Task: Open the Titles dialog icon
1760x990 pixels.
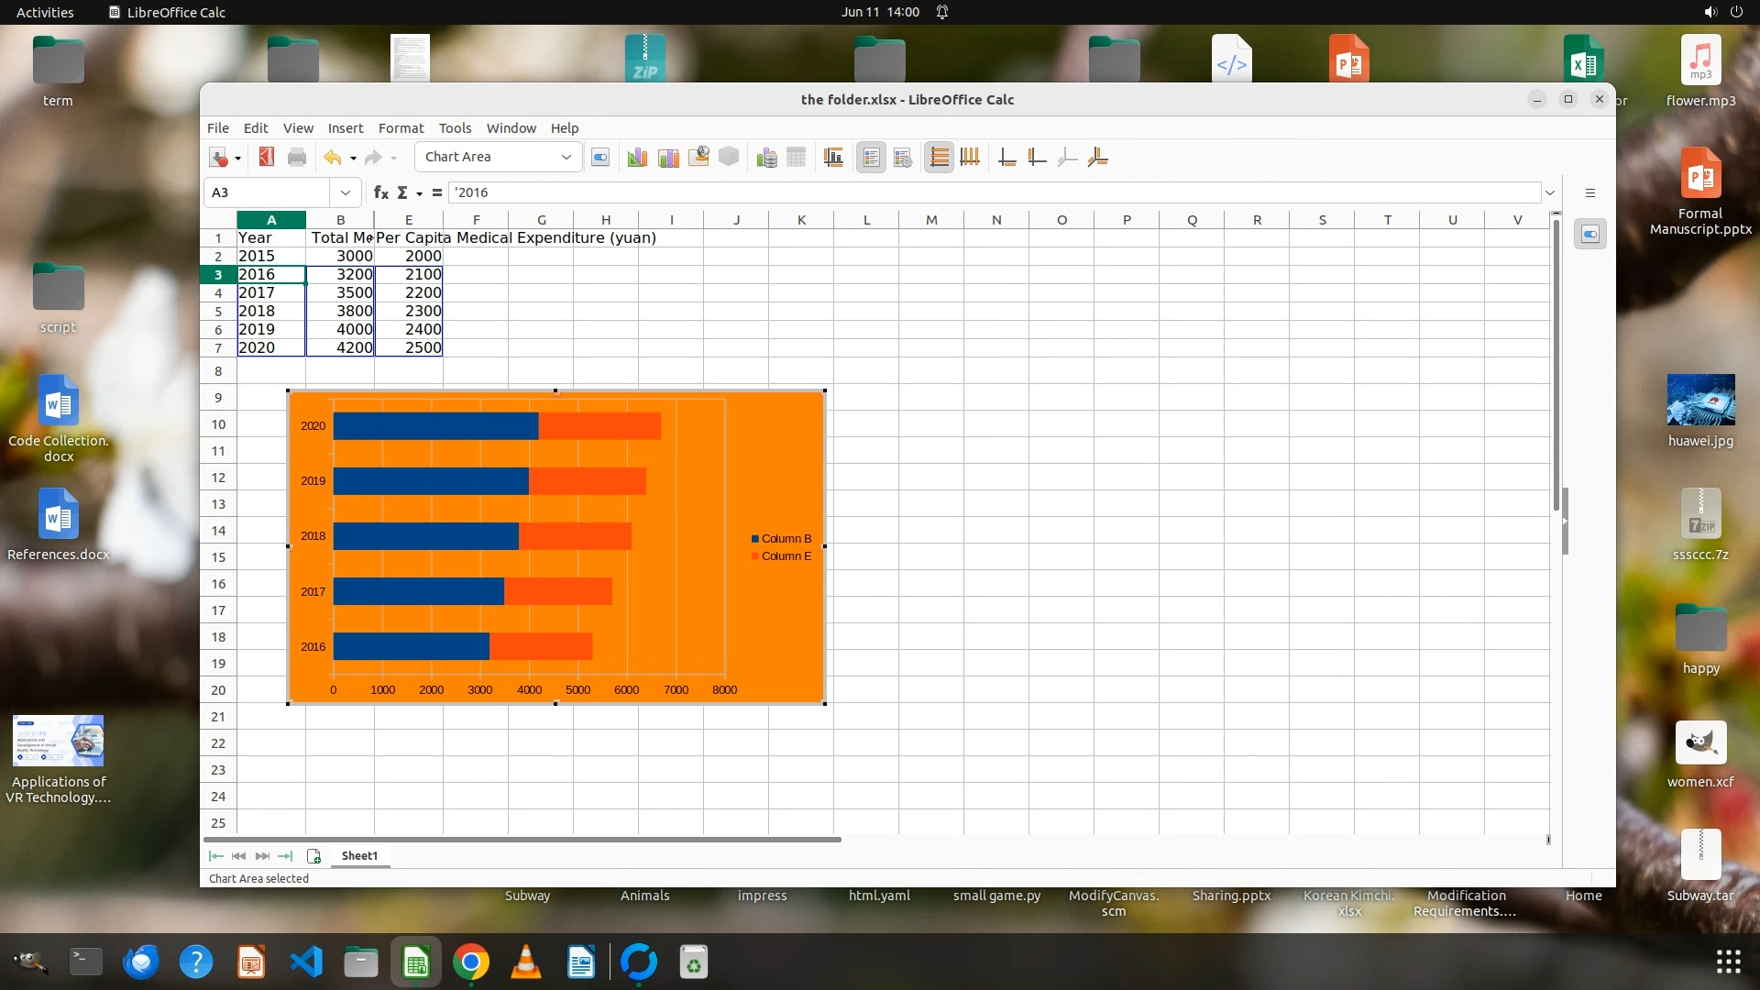Action: tap(833, 158)
